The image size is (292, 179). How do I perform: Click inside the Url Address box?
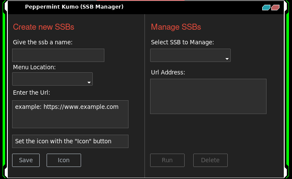pyautogui.click(x=208, y=96)
